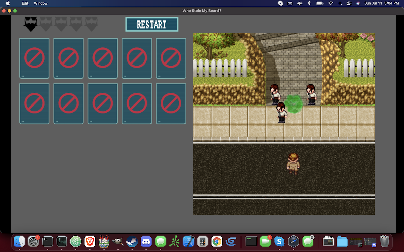Open Finder from the dock
The height and width of the screenshot is (252, 404).
point(19,241)
